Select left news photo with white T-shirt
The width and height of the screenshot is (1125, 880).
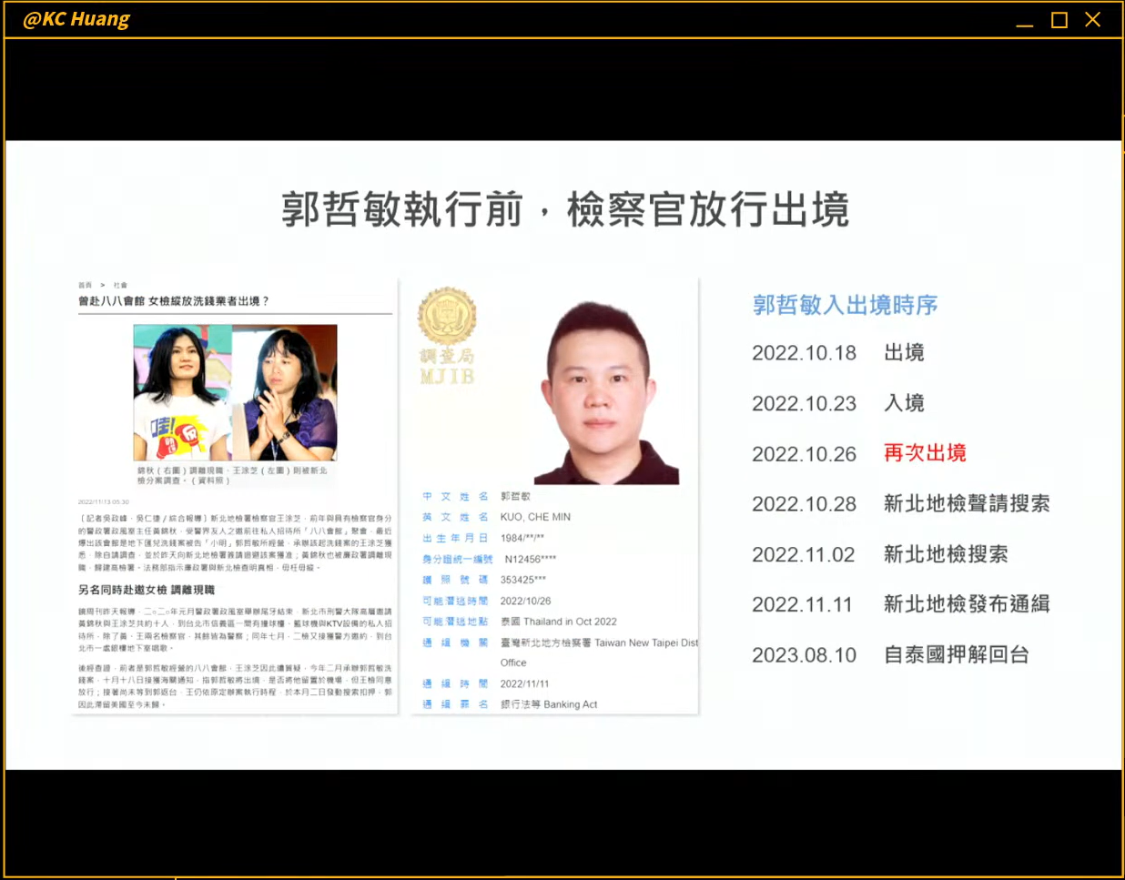(x=183, y=392)
